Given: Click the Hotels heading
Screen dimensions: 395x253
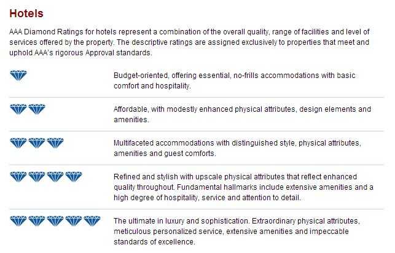Looking at the screenshot, I should (x=26, y=14).
